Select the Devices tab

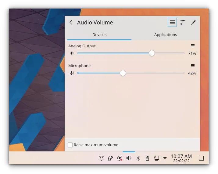click(99, 35)
